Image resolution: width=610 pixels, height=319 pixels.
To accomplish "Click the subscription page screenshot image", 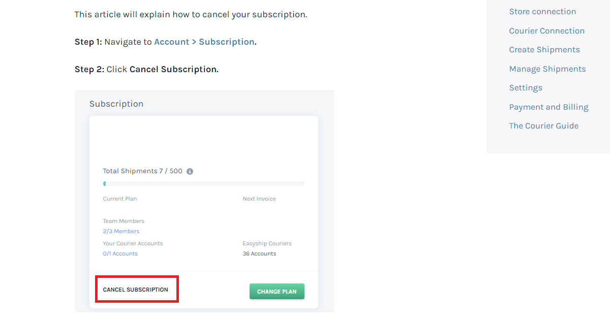I will tap(204, 201).
